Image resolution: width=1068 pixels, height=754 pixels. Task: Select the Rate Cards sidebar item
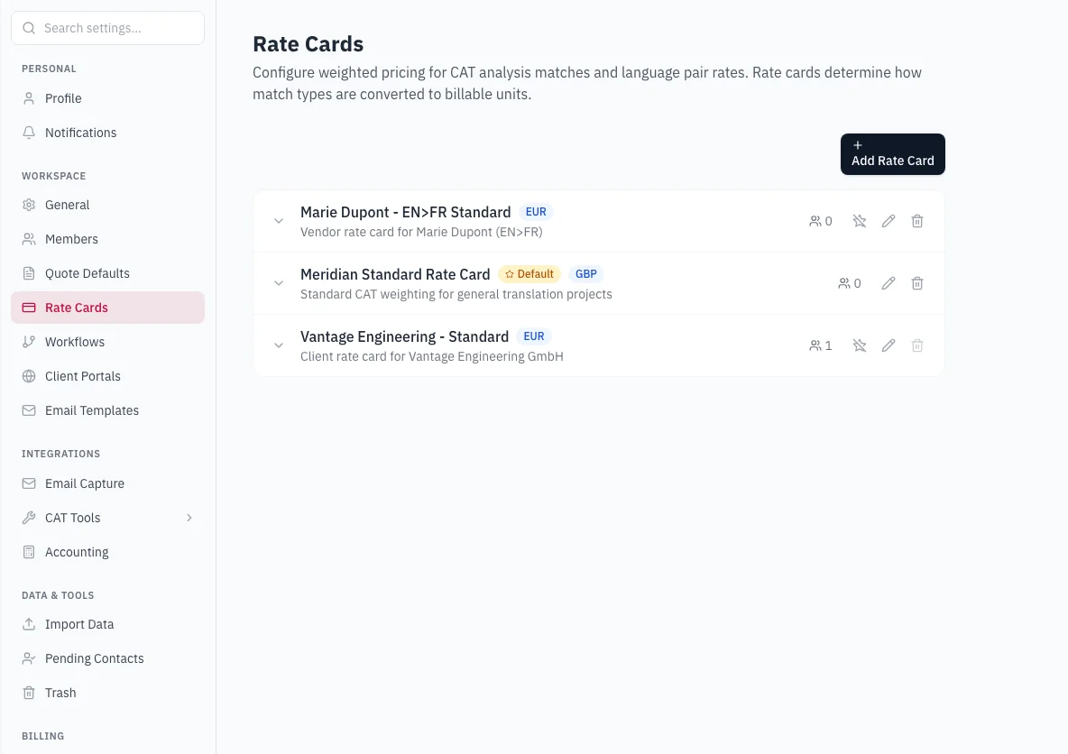107,308
